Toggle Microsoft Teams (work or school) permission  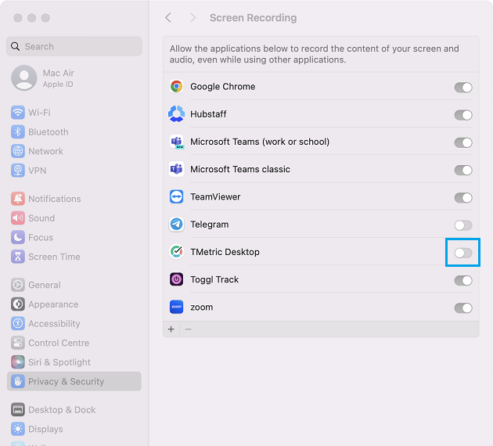pos(463,142)
